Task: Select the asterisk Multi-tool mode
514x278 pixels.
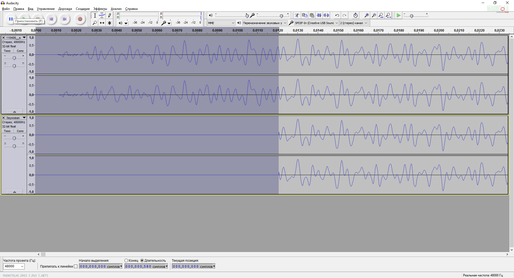Action: click(109, 23)
